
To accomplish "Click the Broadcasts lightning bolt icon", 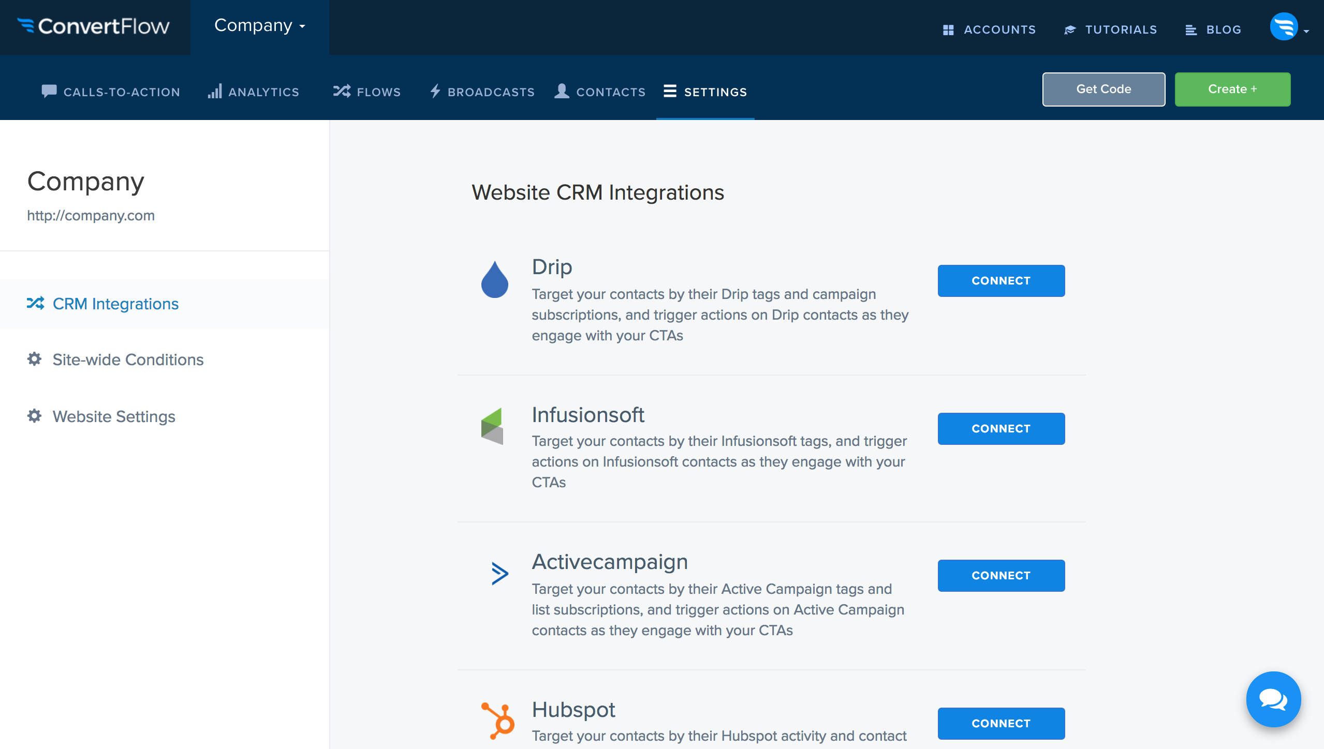I will pos(435,91).
